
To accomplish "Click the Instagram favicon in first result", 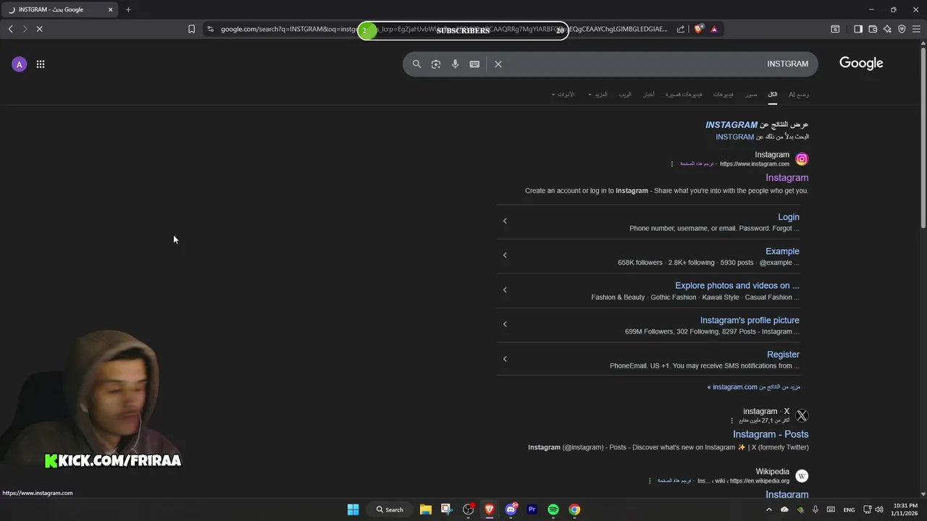I will [x=802, y=159].
